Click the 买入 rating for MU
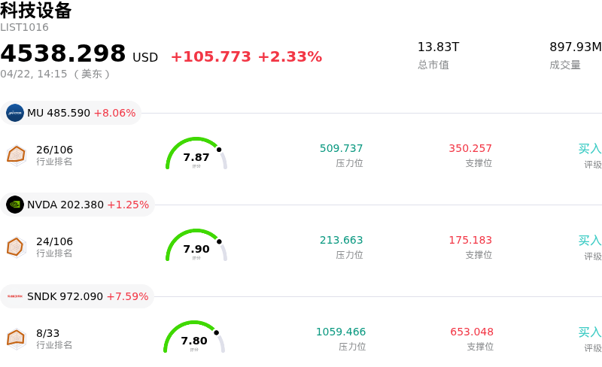Screen dimensions: 602x367 coord(589,149)
